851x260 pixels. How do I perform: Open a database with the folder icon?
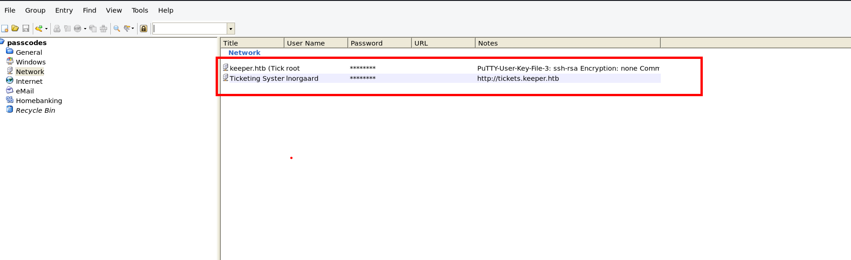coord(15,29)
